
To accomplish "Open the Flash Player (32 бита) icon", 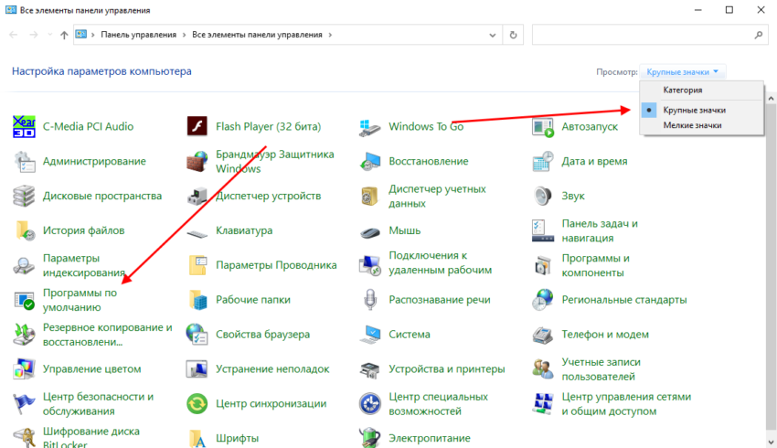I will tap(197, 126).
